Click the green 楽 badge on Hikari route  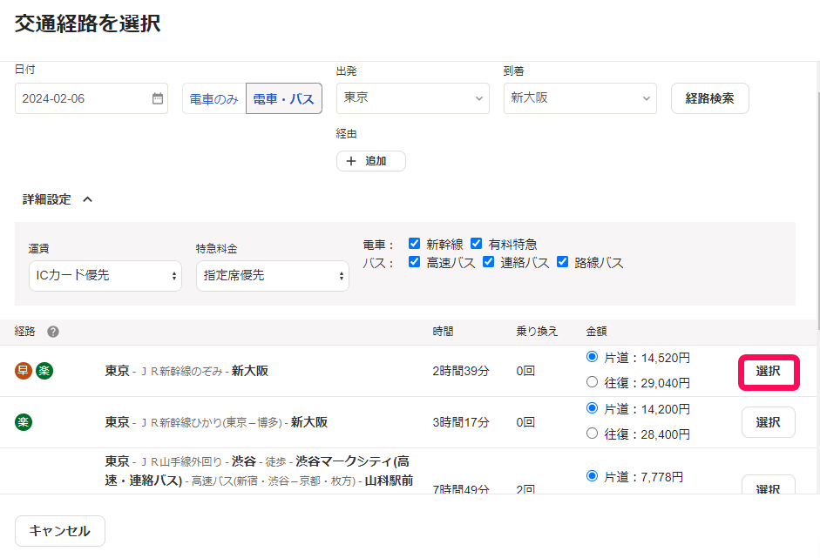(24, 422)
